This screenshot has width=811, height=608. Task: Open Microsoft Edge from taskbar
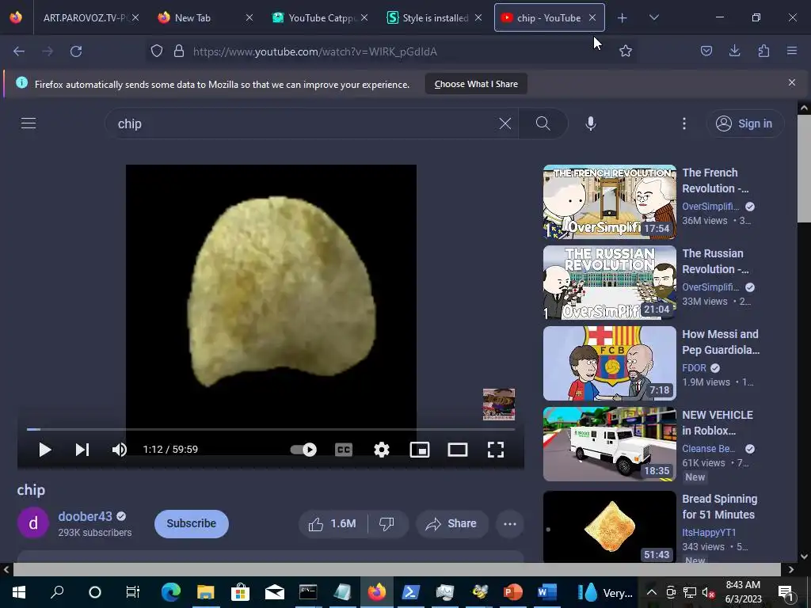171,592
